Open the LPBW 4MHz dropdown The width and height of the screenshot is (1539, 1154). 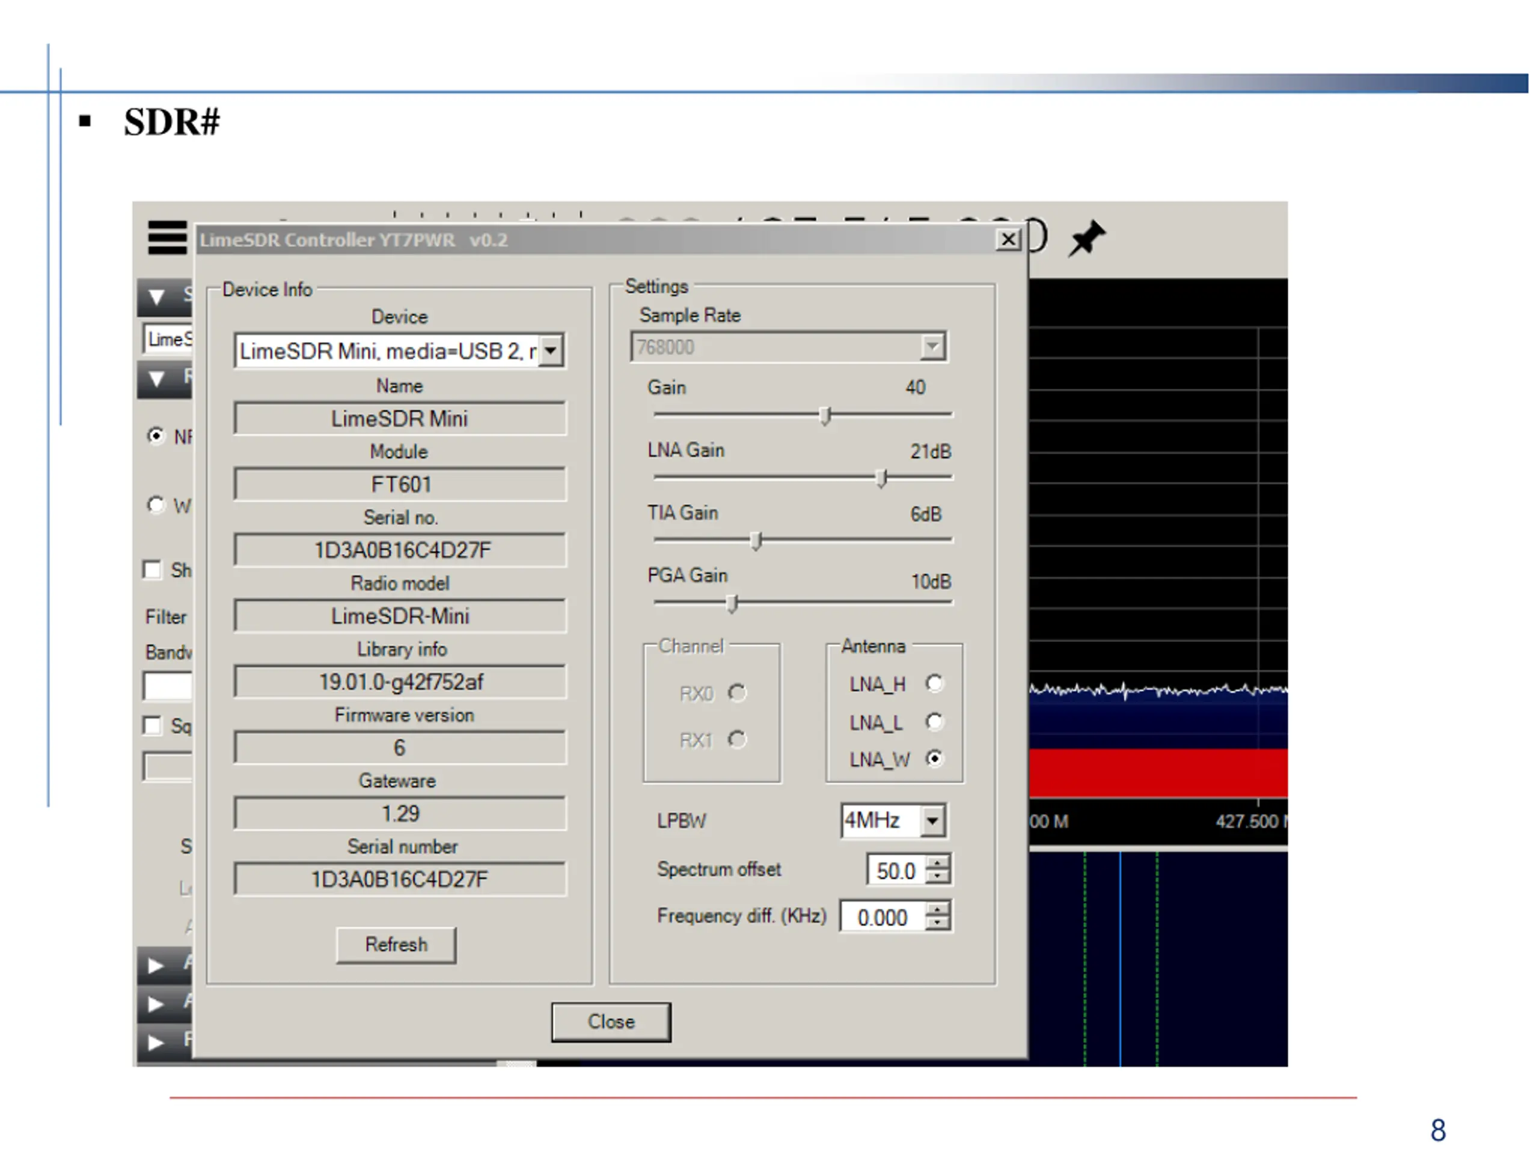(x=932, y=821)
